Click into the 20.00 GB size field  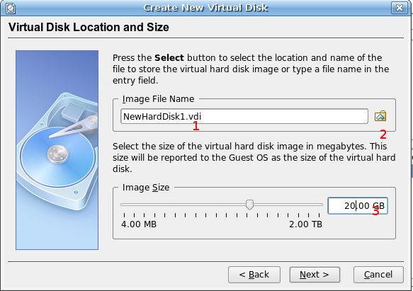click(x=358, y=205)
